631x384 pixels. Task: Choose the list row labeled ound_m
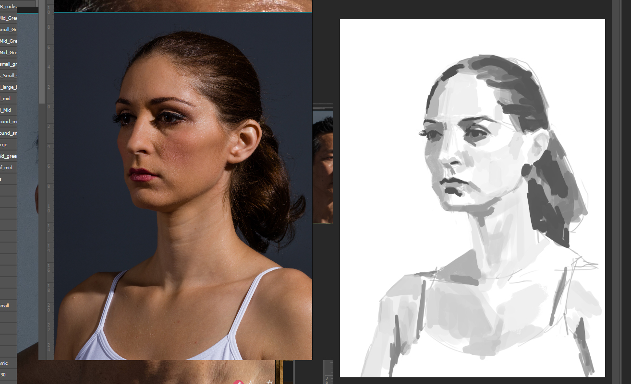pyautogui.click(x=8, y=122)
